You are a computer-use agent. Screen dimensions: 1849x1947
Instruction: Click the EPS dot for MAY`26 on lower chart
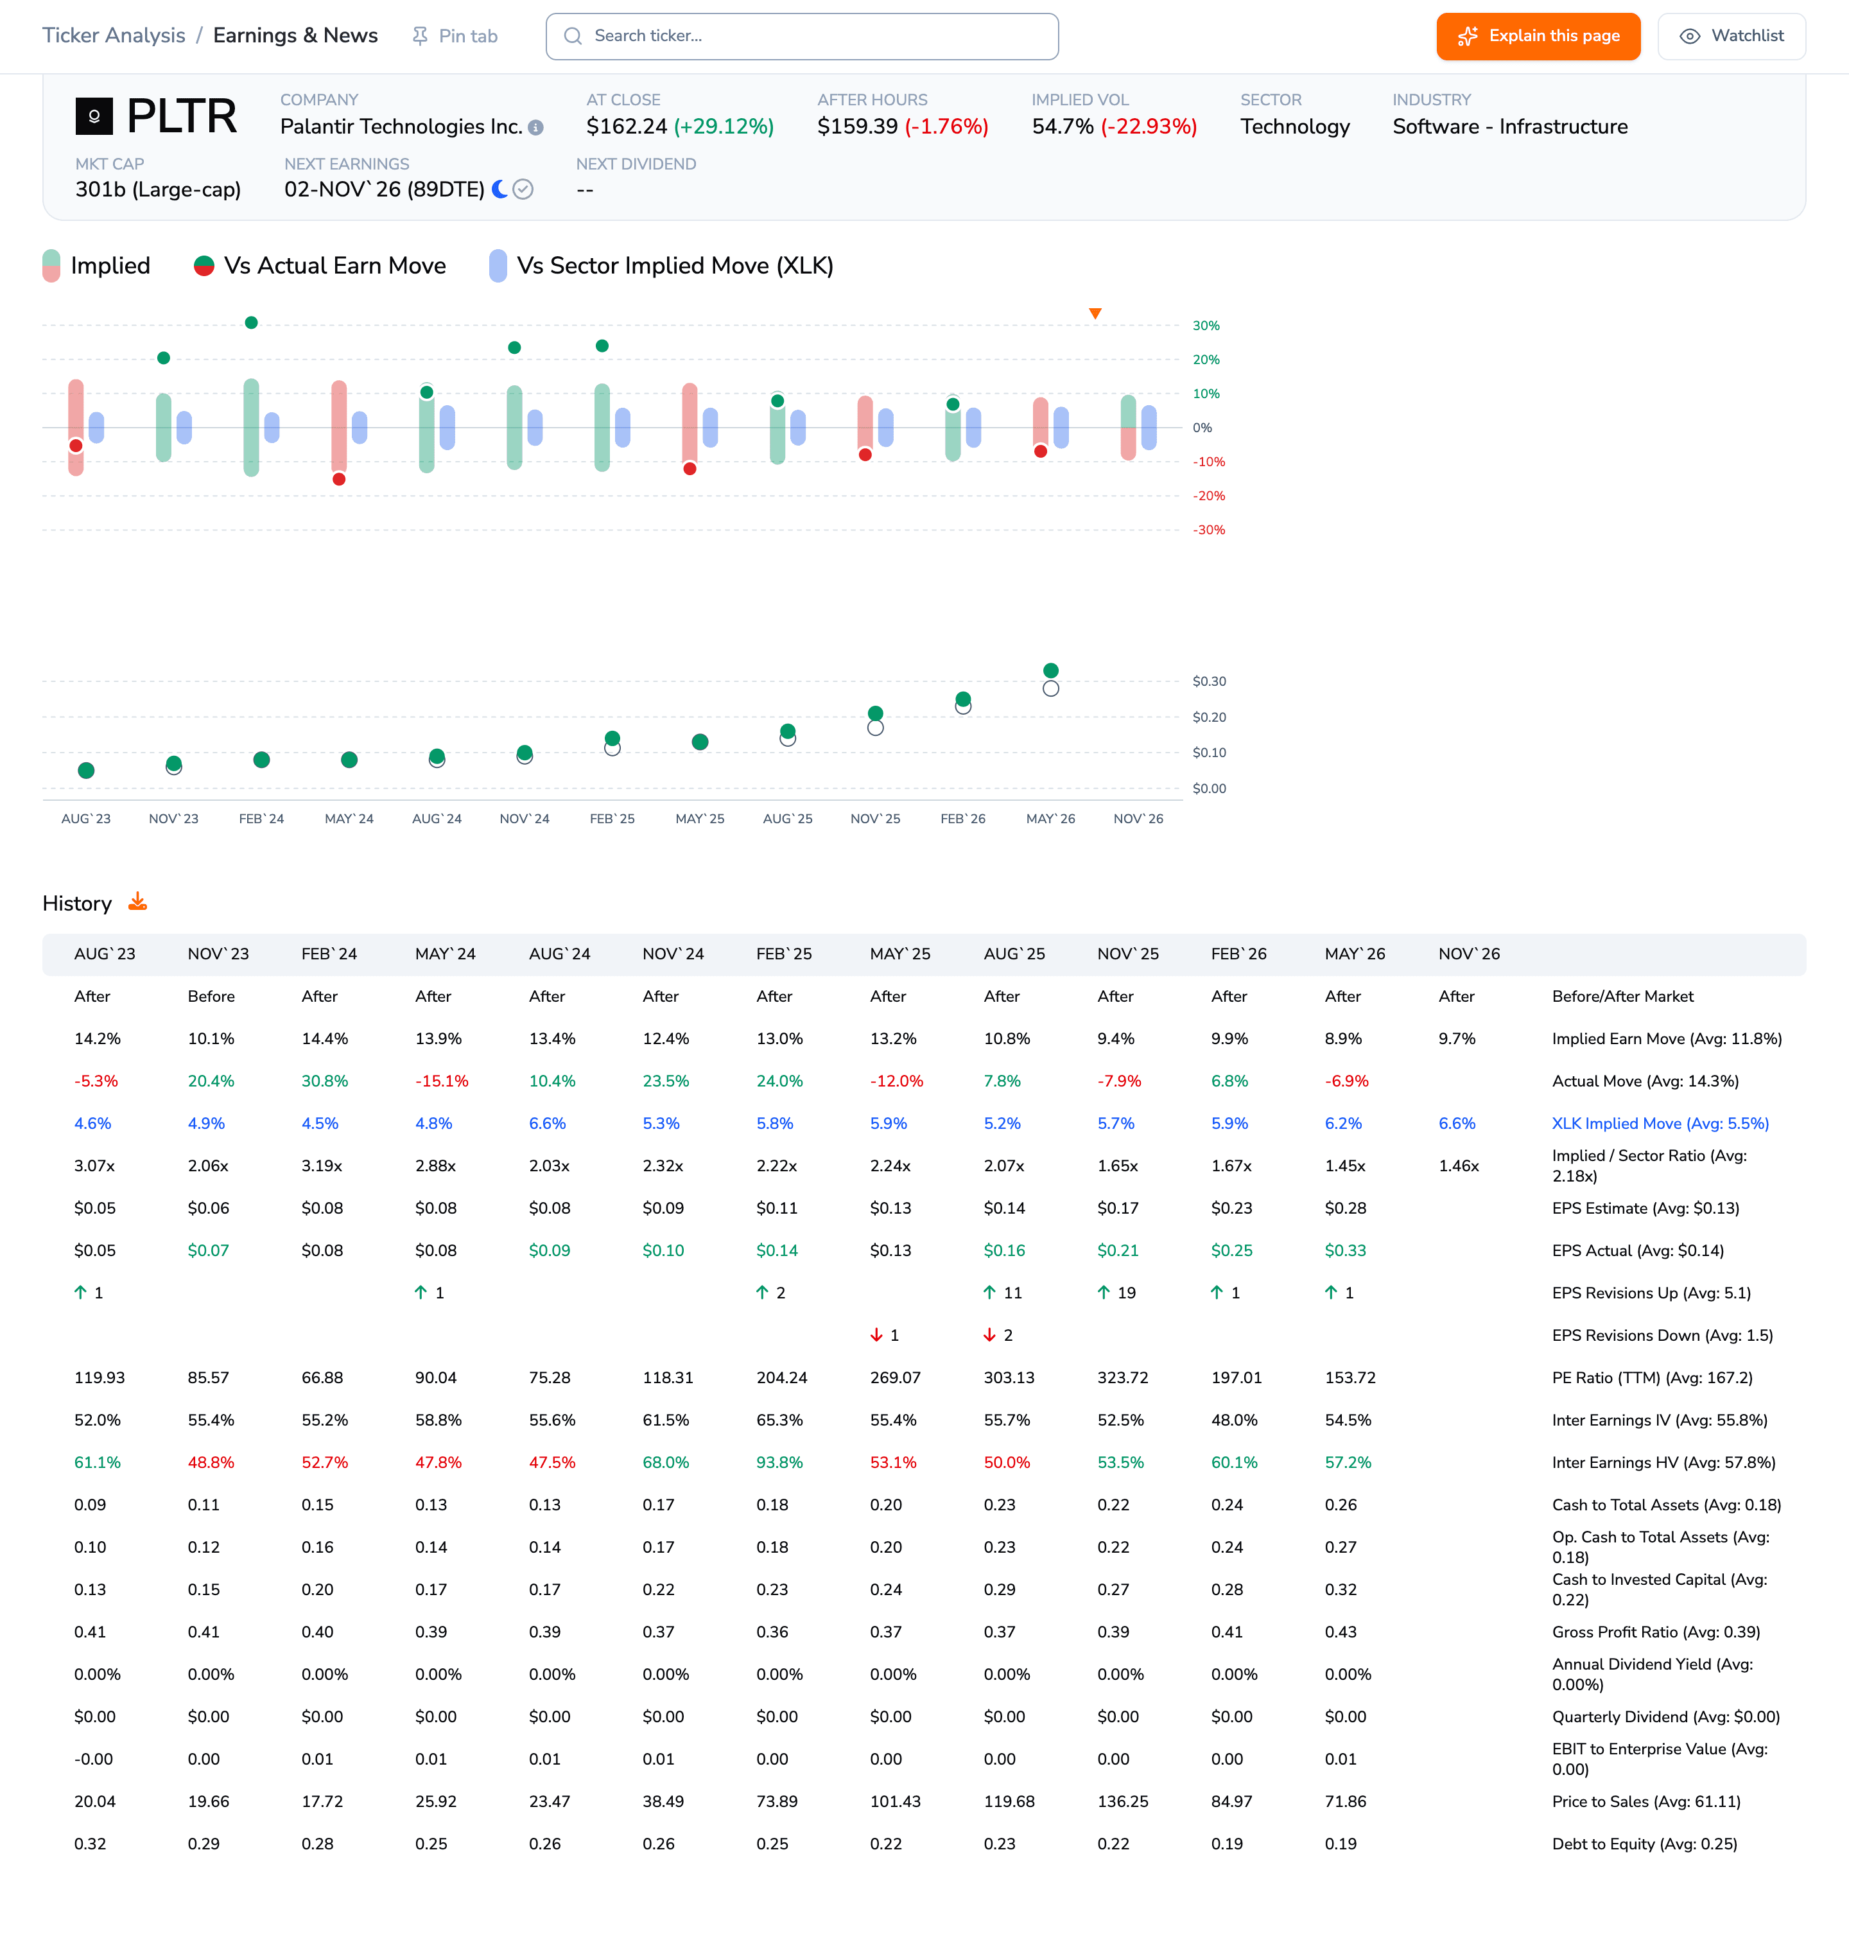pos(1051,670)
